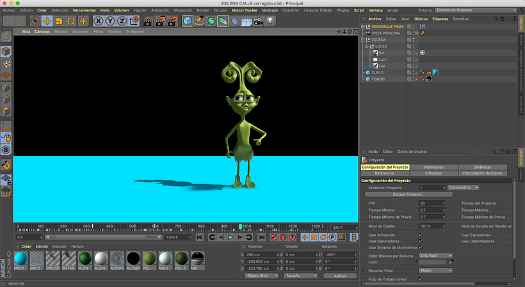This screenshot has height=287, width=525.
Task: Click the Aplicar button
Action: click(x=340, y=275)
